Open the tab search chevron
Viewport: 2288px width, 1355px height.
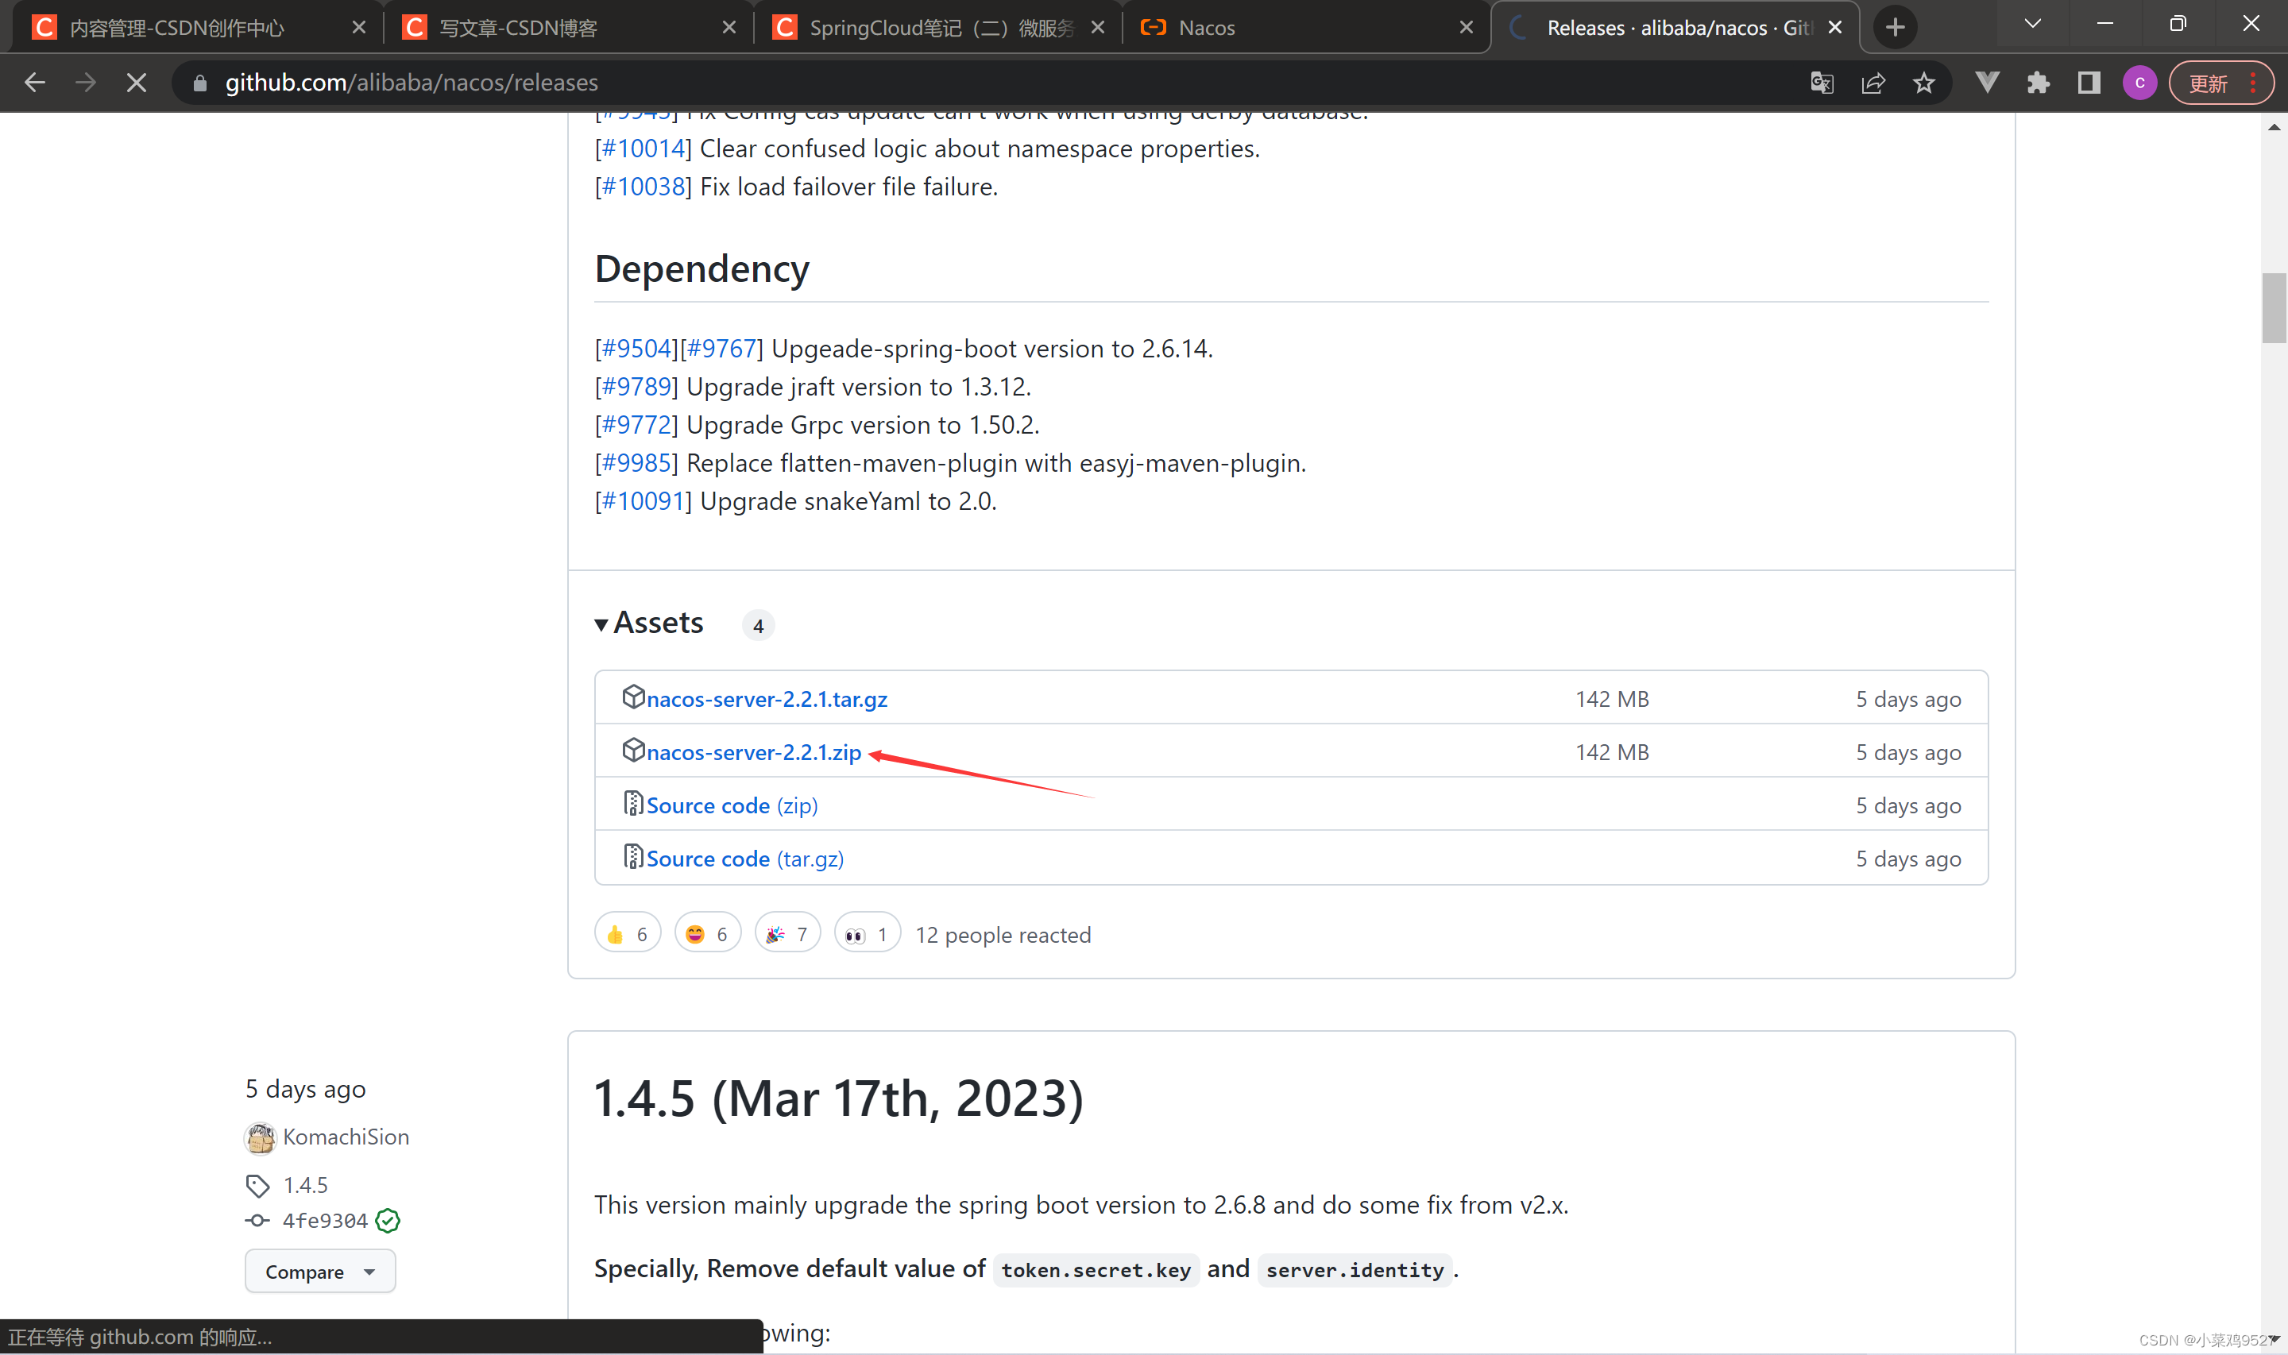click(2032, 25)
